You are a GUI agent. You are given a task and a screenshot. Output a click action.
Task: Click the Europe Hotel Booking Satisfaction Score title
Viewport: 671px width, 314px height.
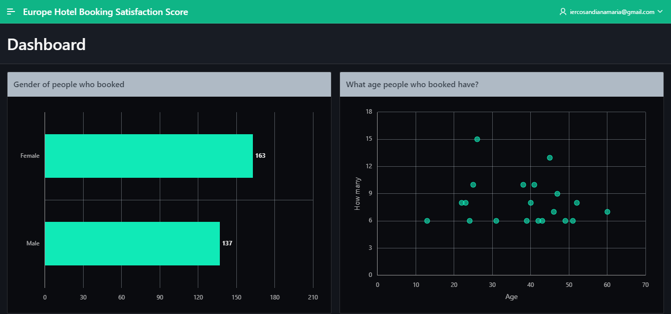(x=106, y=12)
